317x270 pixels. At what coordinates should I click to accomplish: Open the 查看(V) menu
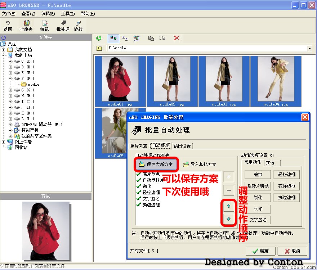pyautogui.click(x=28, y=14)
